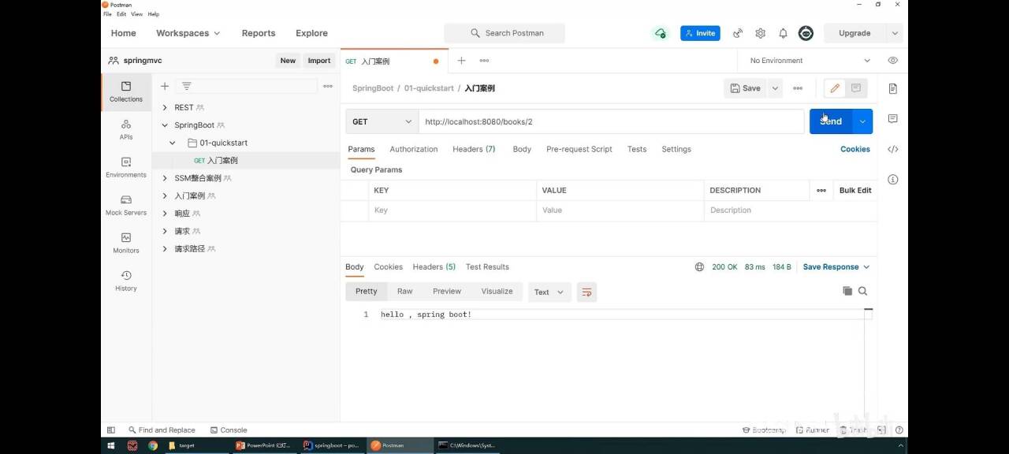The image size is (1009, 454).
Task: Open Monitors in the sidebar
Action: click(x=126, y=243)
